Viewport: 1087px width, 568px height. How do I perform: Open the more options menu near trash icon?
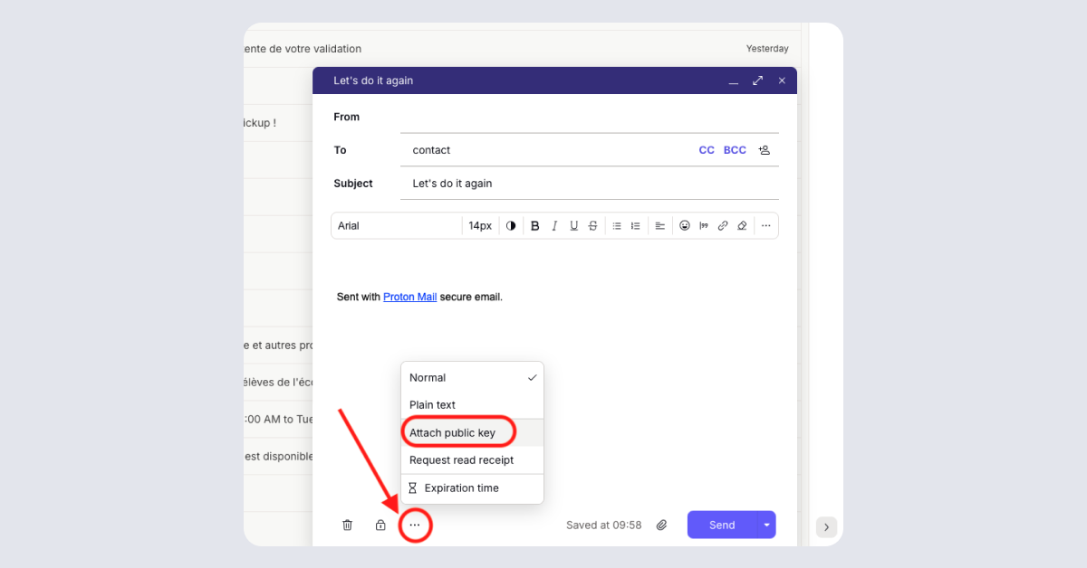(415, 525)
